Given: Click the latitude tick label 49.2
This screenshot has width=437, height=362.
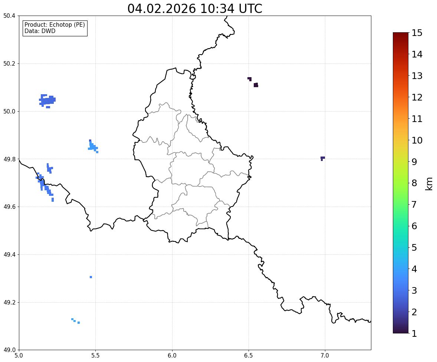Looking at the screenshot, I should point(9,302).
